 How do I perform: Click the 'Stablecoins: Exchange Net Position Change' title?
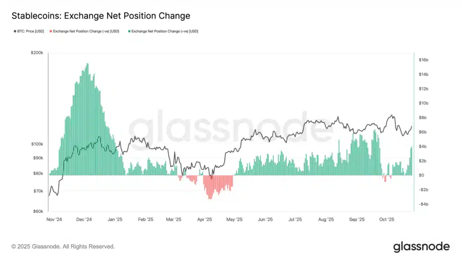pyautogui.click(x=101, y=16)
